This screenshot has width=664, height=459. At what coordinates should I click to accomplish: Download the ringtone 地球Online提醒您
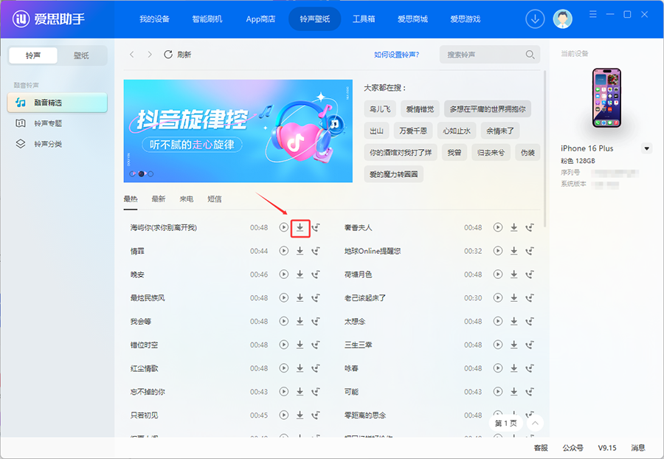pyautogui.click(x=513, y=251)
